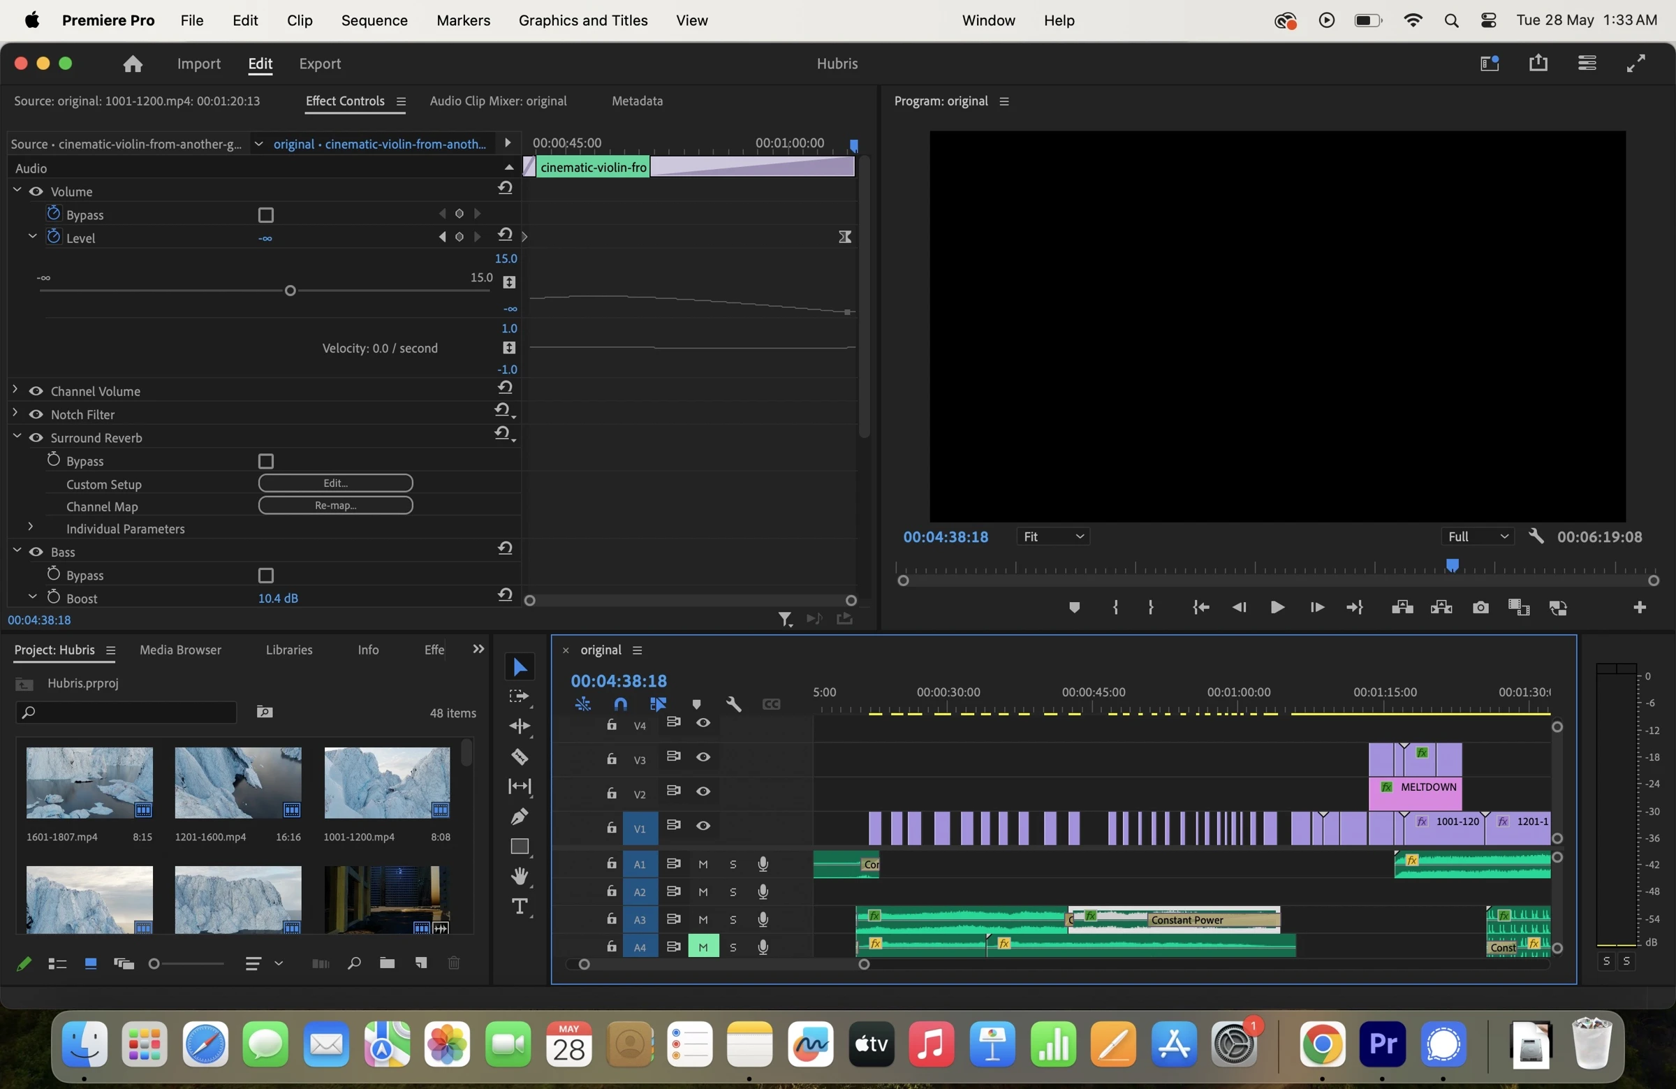Switch to Audio Clip Mixer tab

coord(498,101)
